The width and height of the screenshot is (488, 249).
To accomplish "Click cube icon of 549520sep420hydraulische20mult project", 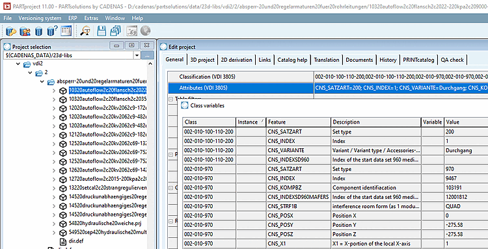I will pyautogui.click(x=63, y=233).
